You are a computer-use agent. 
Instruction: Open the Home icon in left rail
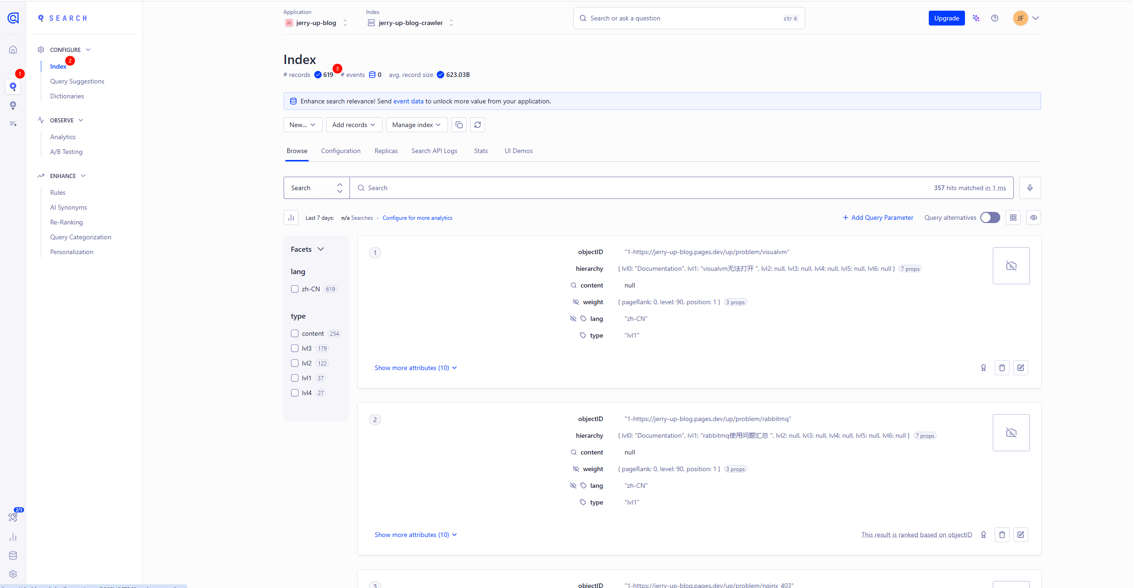tap(13, 50)
